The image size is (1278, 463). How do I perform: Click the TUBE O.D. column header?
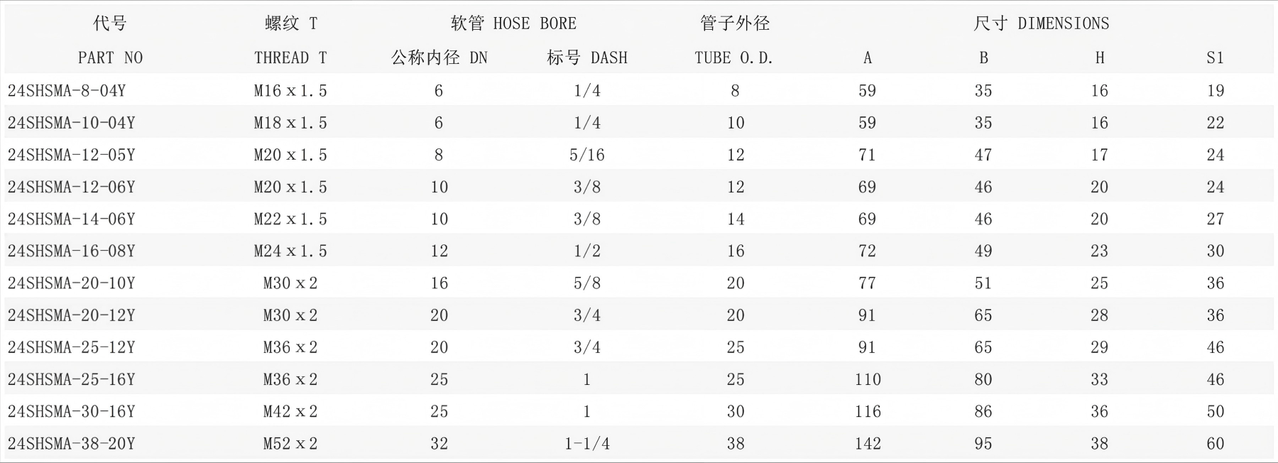(733, 58)
